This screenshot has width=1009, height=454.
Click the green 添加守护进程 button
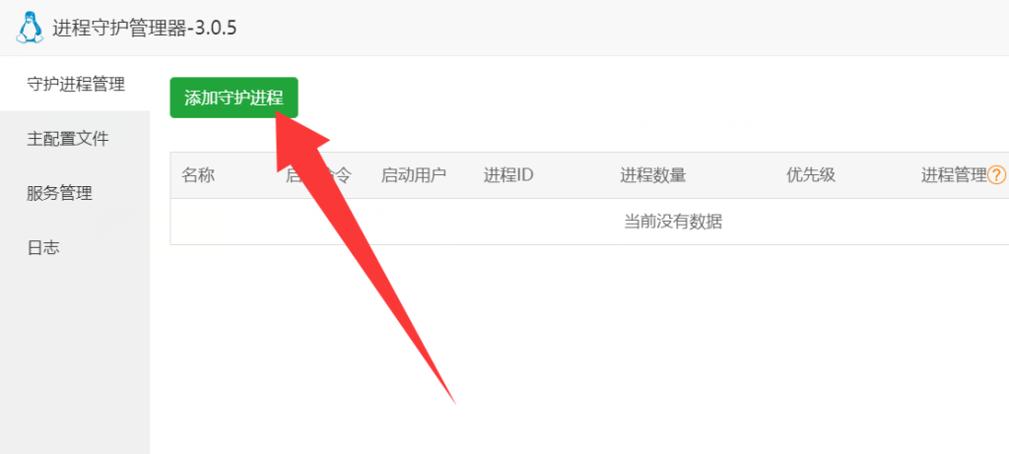(234, 97)
